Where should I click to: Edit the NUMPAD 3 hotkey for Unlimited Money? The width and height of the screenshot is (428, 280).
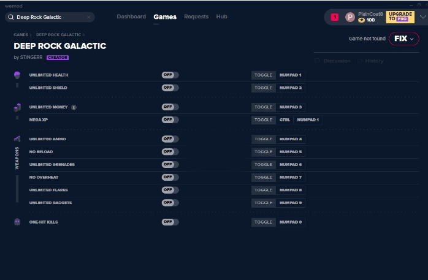coord(291,107)
